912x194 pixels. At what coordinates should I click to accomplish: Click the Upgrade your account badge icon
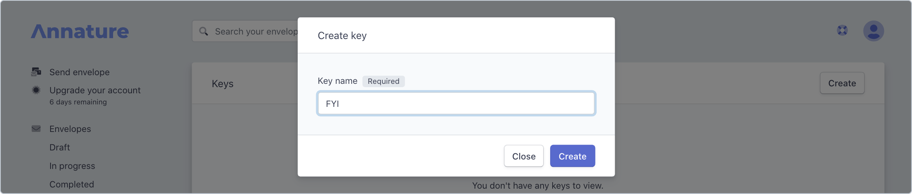(x=36, y=90)
